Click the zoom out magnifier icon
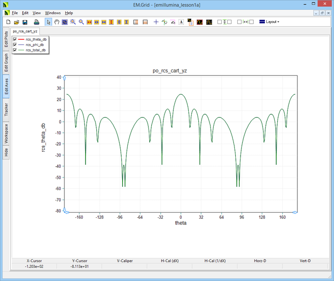 pos(81,22)
